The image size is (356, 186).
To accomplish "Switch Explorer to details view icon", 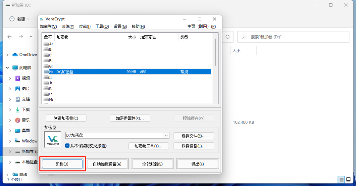I will click(x=341, y=180).
